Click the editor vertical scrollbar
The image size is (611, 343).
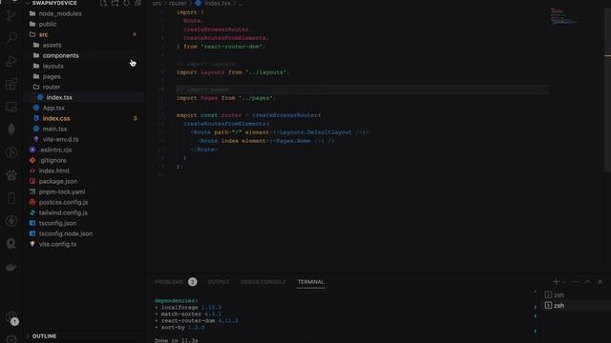(607, 90)
